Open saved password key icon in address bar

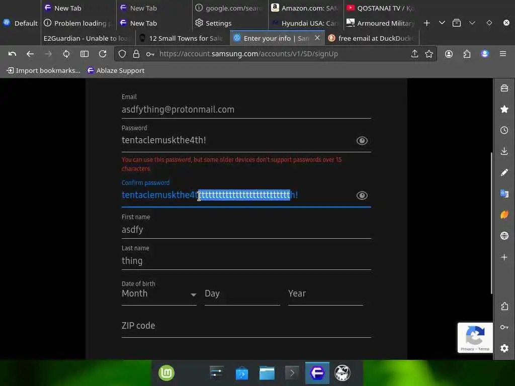[150, 54]
